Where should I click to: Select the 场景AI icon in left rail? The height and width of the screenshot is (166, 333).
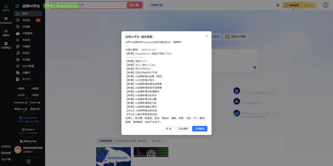6,31
